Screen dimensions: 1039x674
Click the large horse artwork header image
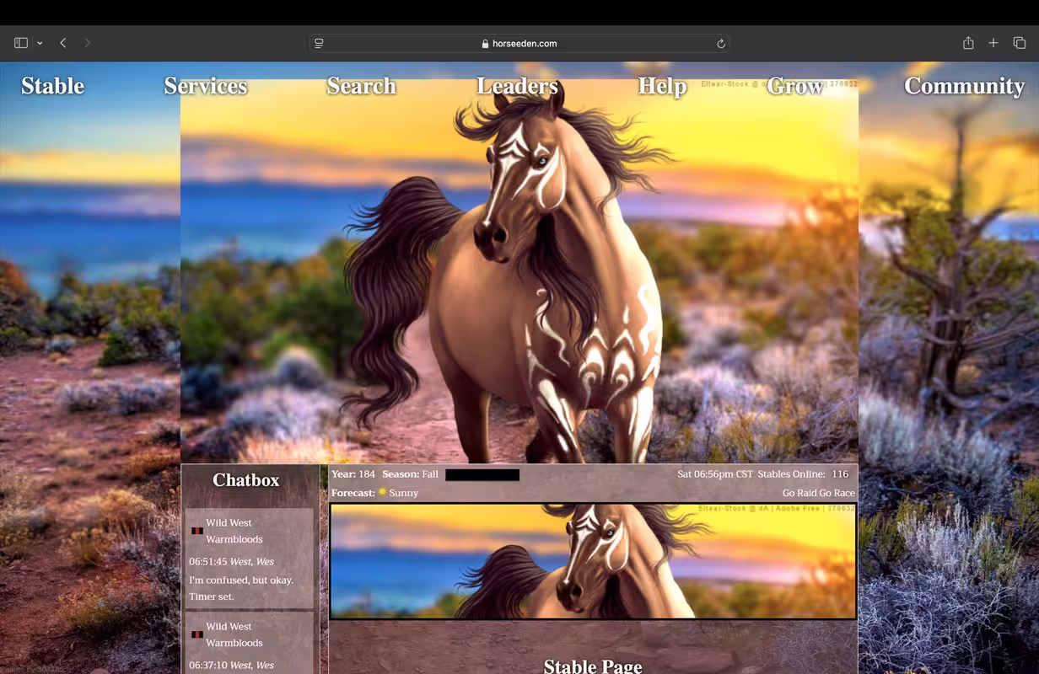519,271
